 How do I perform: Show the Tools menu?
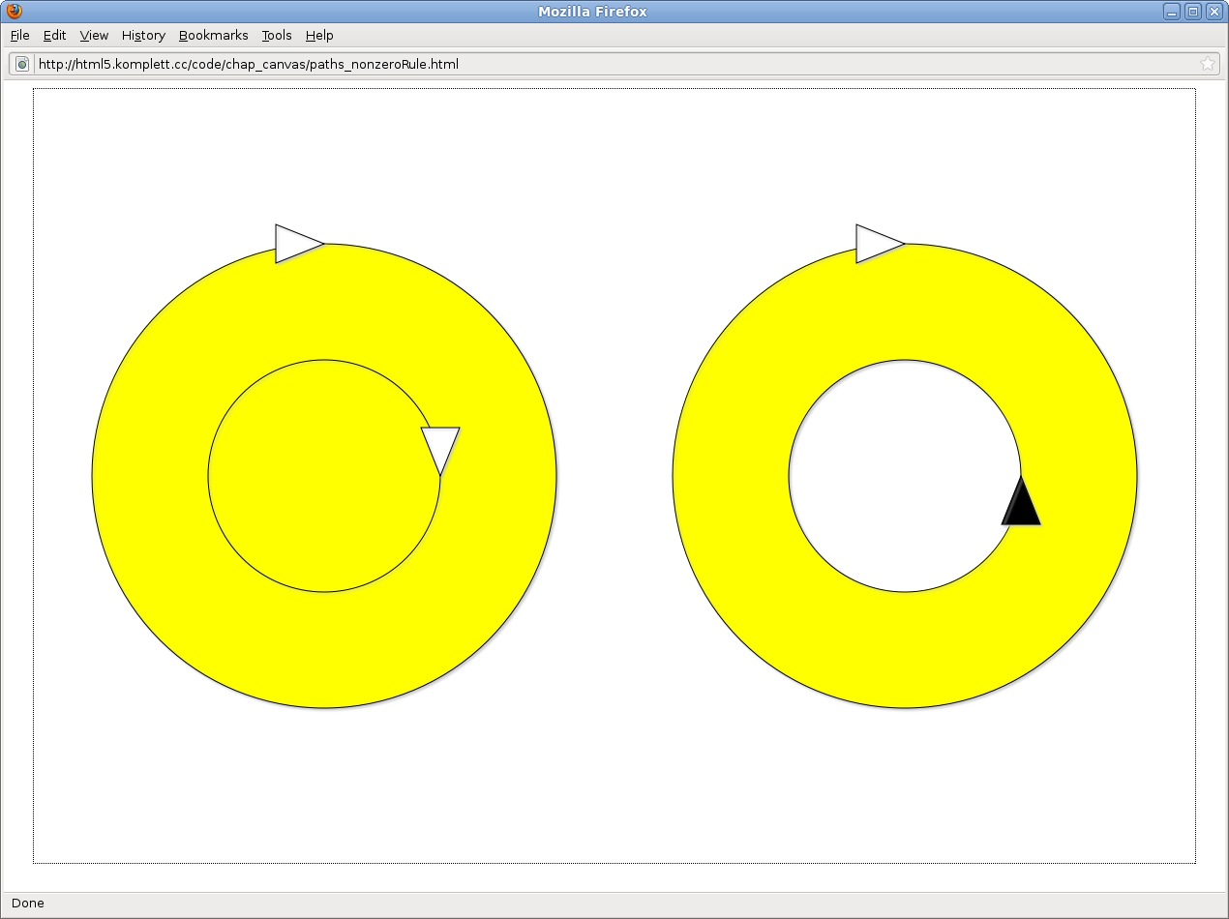[276, 35]
